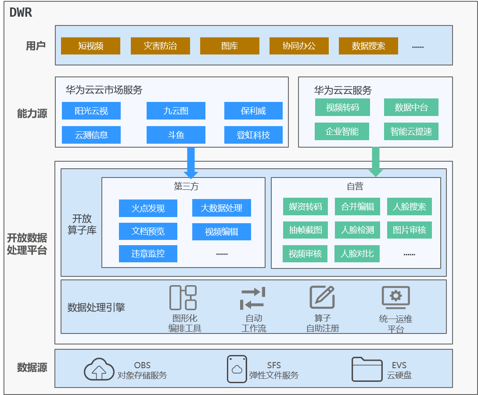
Task: Click the SFS 弹性文件服务 text
Action: pyautogui.click(x=274, y=370)
